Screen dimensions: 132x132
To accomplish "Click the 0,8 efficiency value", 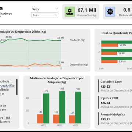I will tap(127, 10).
